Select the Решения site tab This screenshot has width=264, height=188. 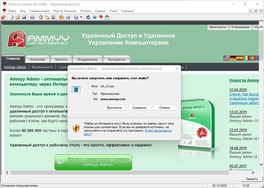(37, 59)
